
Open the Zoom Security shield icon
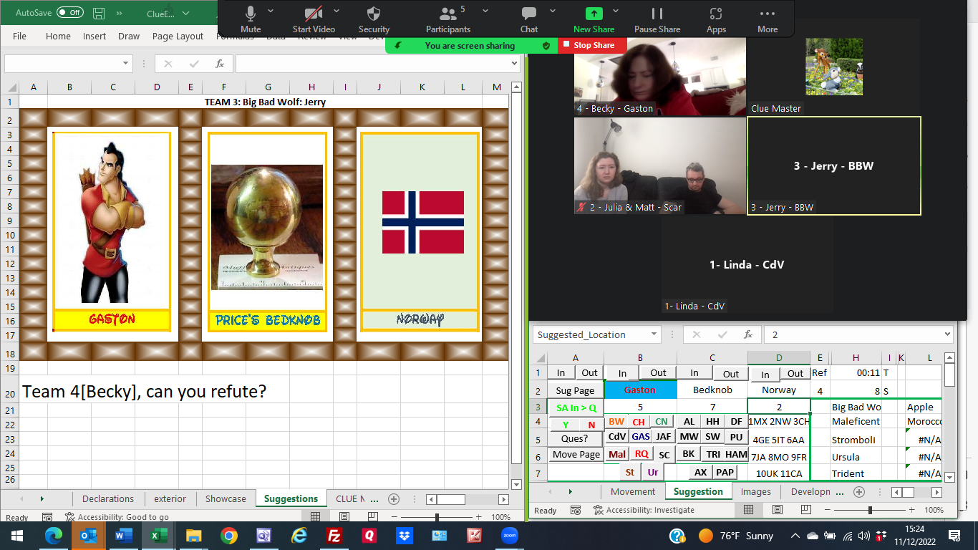[374, 14]
